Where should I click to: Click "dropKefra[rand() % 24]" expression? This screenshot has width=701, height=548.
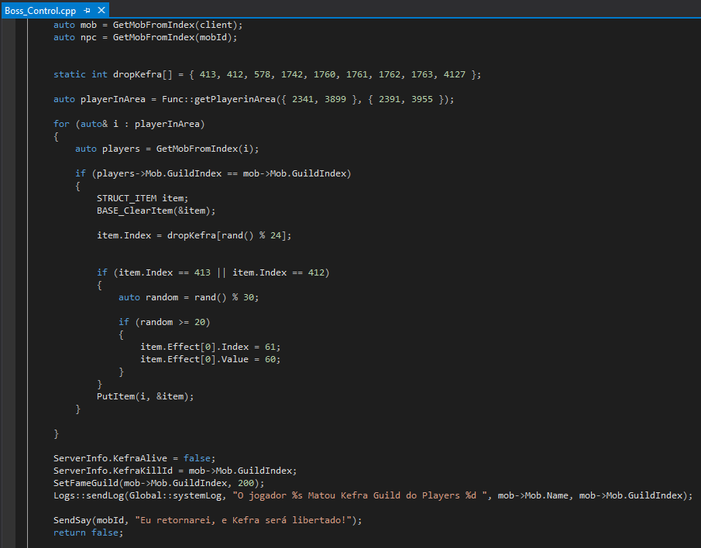227,235
